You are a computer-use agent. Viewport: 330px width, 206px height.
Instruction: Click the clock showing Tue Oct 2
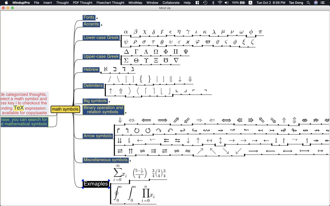271,3
